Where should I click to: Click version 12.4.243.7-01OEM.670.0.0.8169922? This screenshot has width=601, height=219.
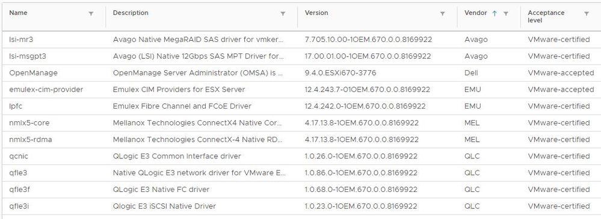coord(368,89)
